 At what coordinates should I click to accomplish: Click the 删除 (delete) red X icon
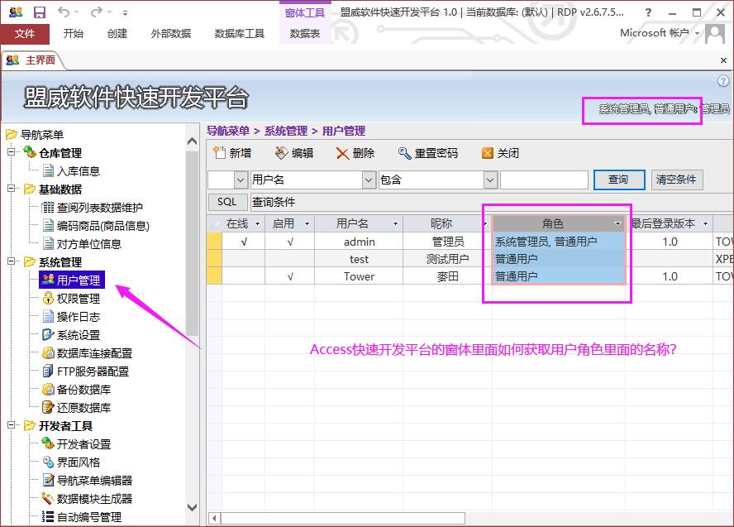pos(342,153)
